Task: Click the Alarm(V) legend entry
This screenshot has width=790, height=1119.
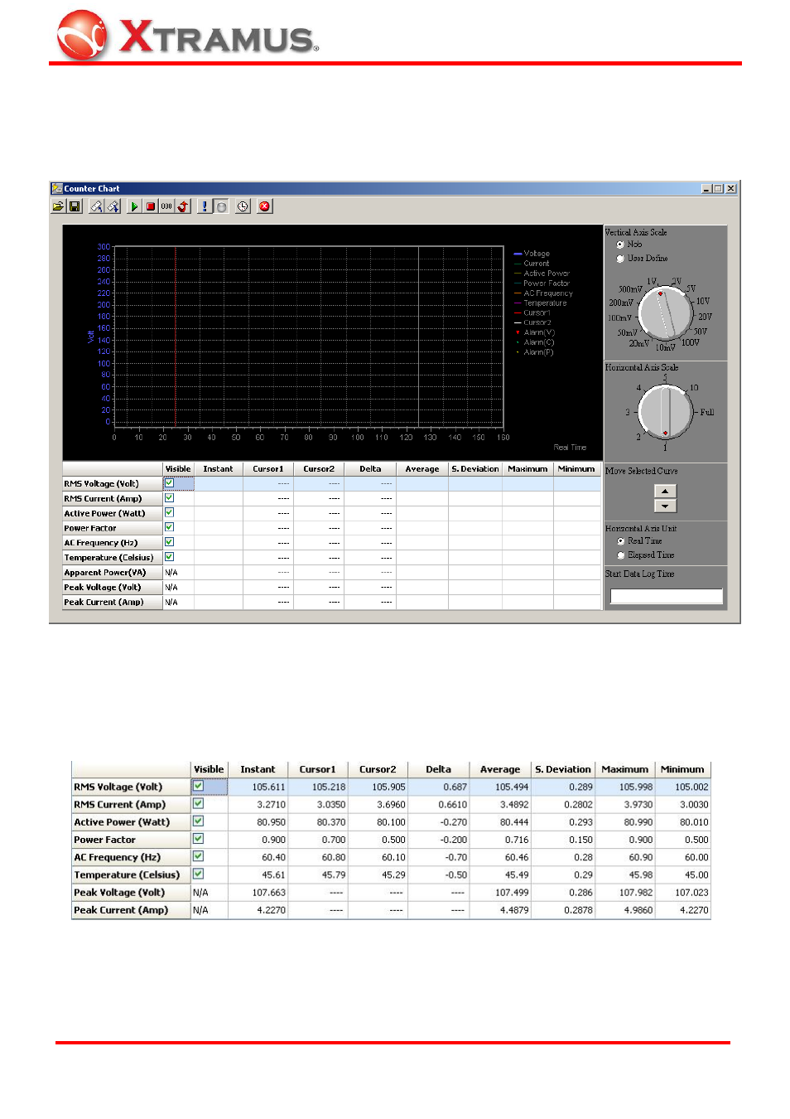Action: coord(539,332)
